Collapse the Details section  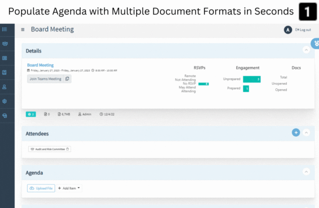pos(306,50)
